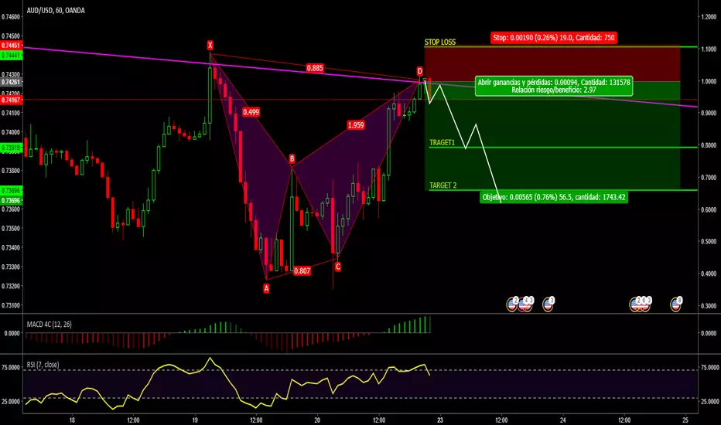Click the red 0.74167 price tag
721x425 pixels.
pyautogui.click(x=11, y=100)
